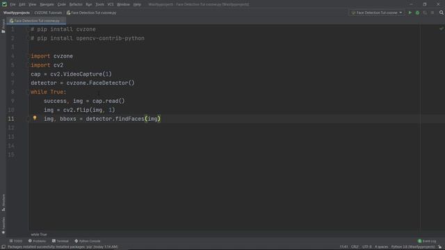Open the Window menu

tap(123, 5)
